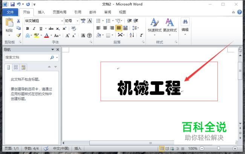Decrease paragraph indent
The width and height of the screenshot is (245, 154).
pyautogui.click(x=129, y=21)
